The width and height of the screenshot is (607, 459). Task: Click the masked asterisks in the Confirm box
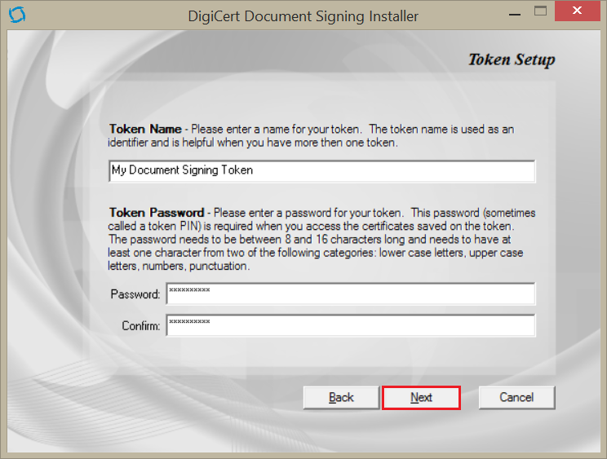coord(189,322)
